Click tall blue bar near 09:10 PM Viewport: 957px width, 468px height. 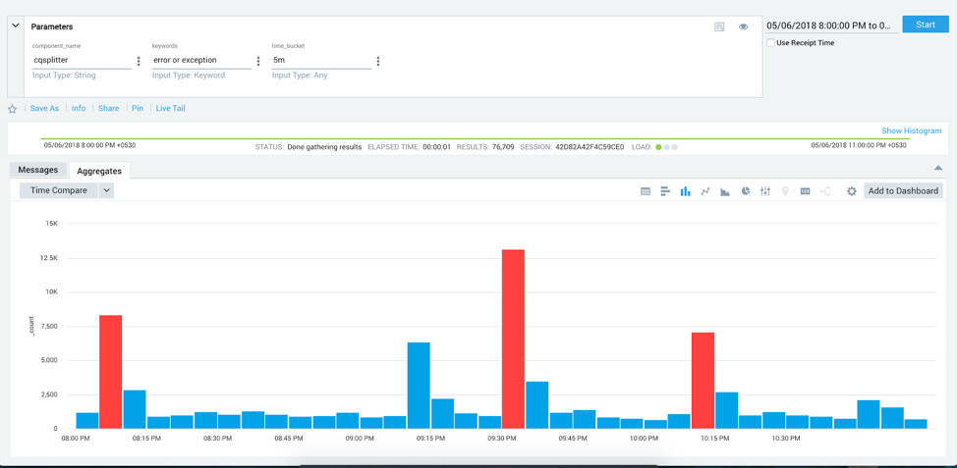click(x=419, y=386)
